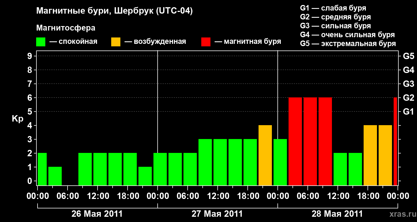Screen dimensions: 417x222
Task: Click the green 'спокойная' legend swatch
Action: (41, 42)
